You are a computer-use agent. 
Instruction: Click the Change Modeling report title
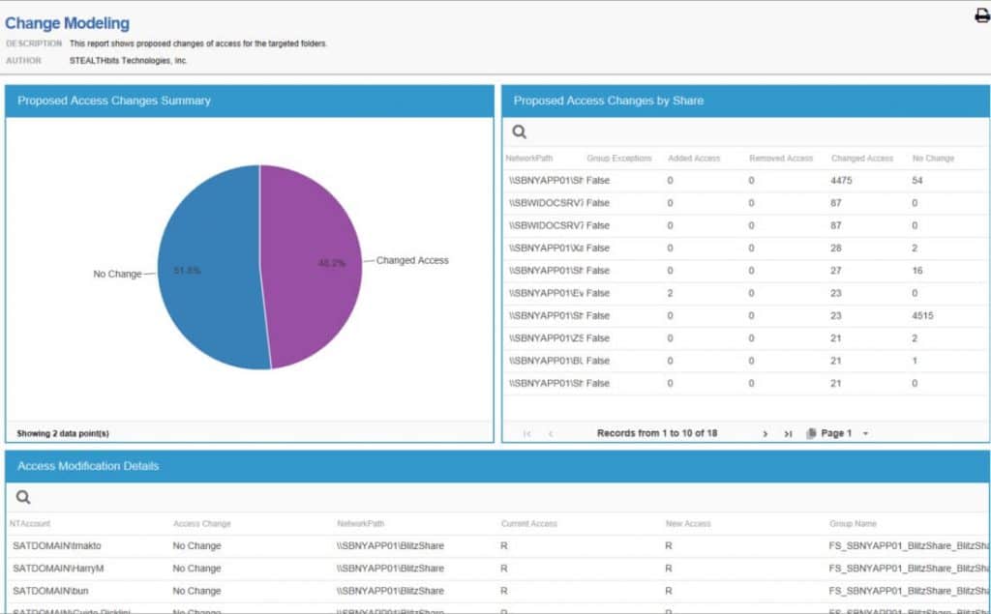click(67, 23)
